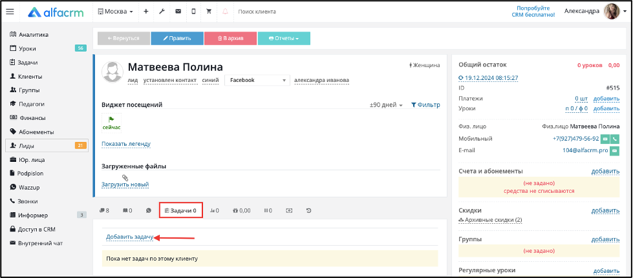Image resolution: width=633 pixels, height=278 pixels.
Task: Select the Задачи 0 tab
Action: click(180, 210)
